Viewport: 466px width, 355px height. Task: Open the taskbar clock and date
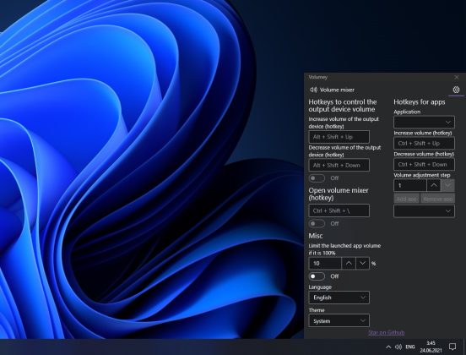[431, 347]
